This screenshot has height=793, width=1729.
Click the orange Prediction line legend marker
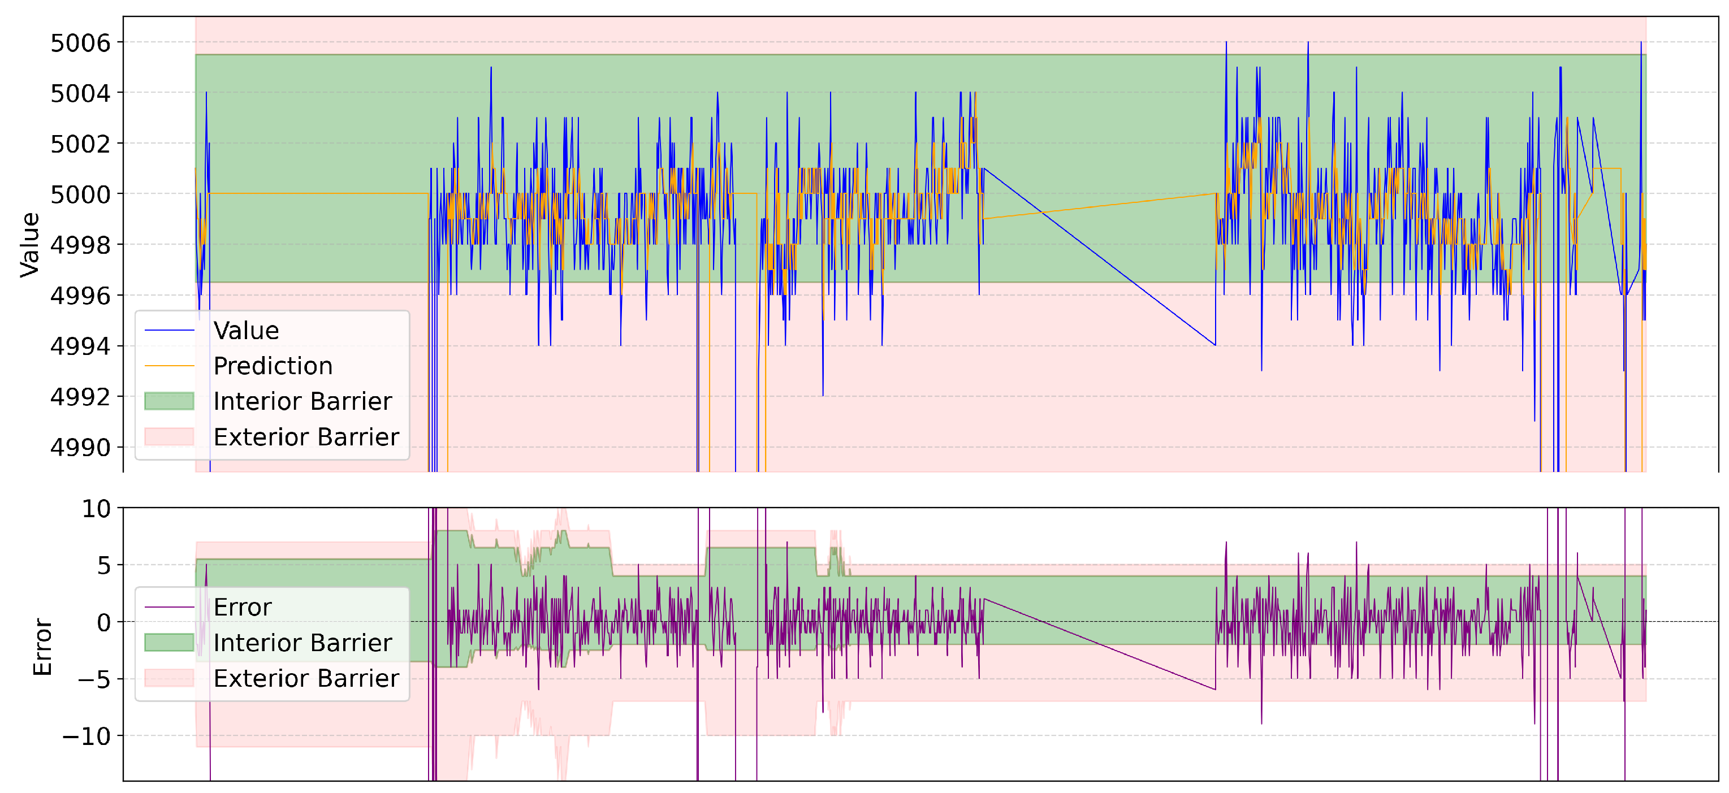pyautogui.click(x=169, y=366)
